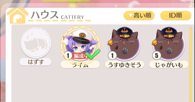Screen dimensions: 195x102
Task: Select the うすゆきそう brown cat portrait
Action: [x=124, y=43]
